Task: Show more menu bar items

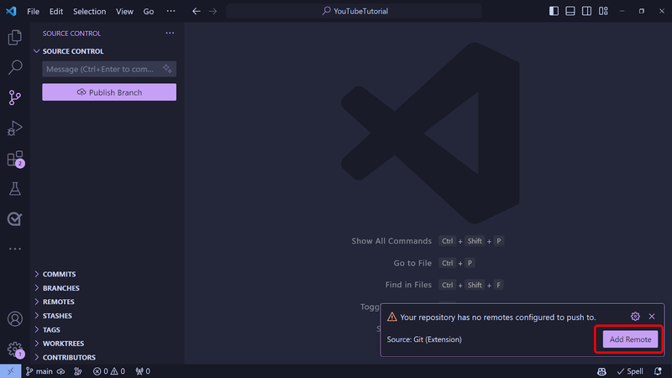Action: coord(171,11)
